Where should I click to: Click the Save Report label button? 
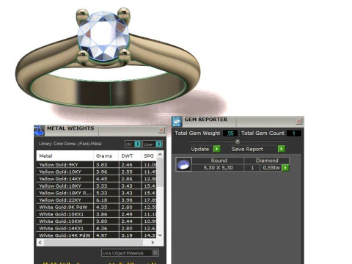coord(247,149)
